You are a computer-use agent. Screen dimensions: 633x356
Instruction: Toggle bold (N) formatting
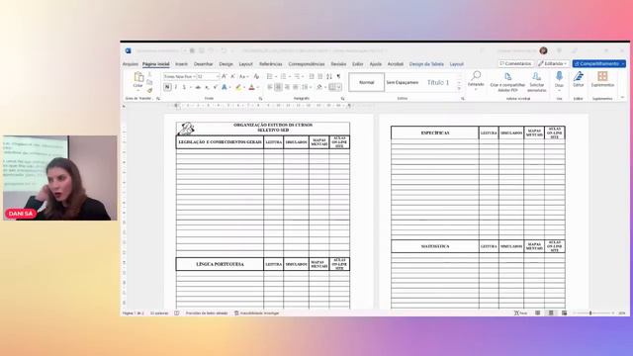pyautogui.click(x=167, y=87)
